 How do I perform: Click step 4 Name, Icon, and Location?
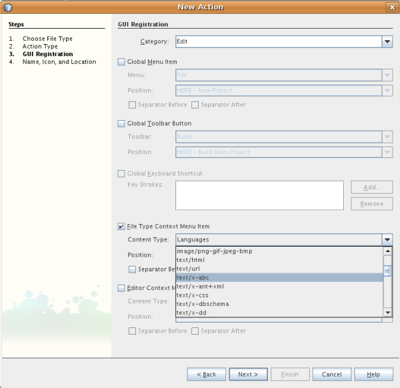pos(59,62)
